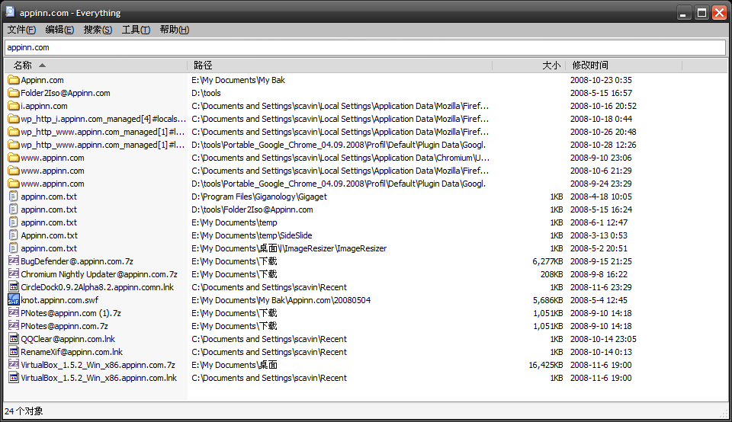Click archive icon of PNotes@appinn.com (1).7z
The height and width of the screenshot is (422, 732).
point(14,313)
